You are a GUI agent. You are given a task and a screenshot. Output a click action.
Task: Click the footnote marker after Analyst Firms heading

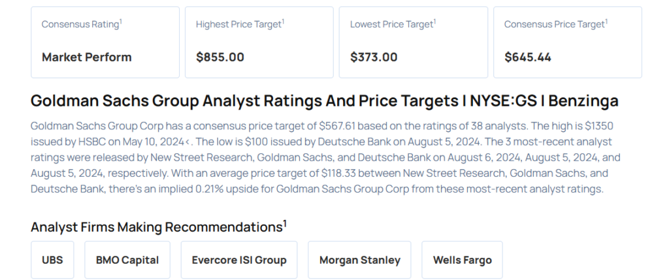click(x=285, y=223)
